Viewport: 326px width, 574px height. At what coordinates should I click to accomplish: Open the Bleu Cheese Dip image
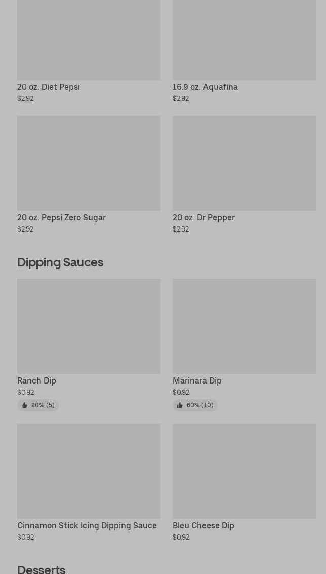(244, 471)
